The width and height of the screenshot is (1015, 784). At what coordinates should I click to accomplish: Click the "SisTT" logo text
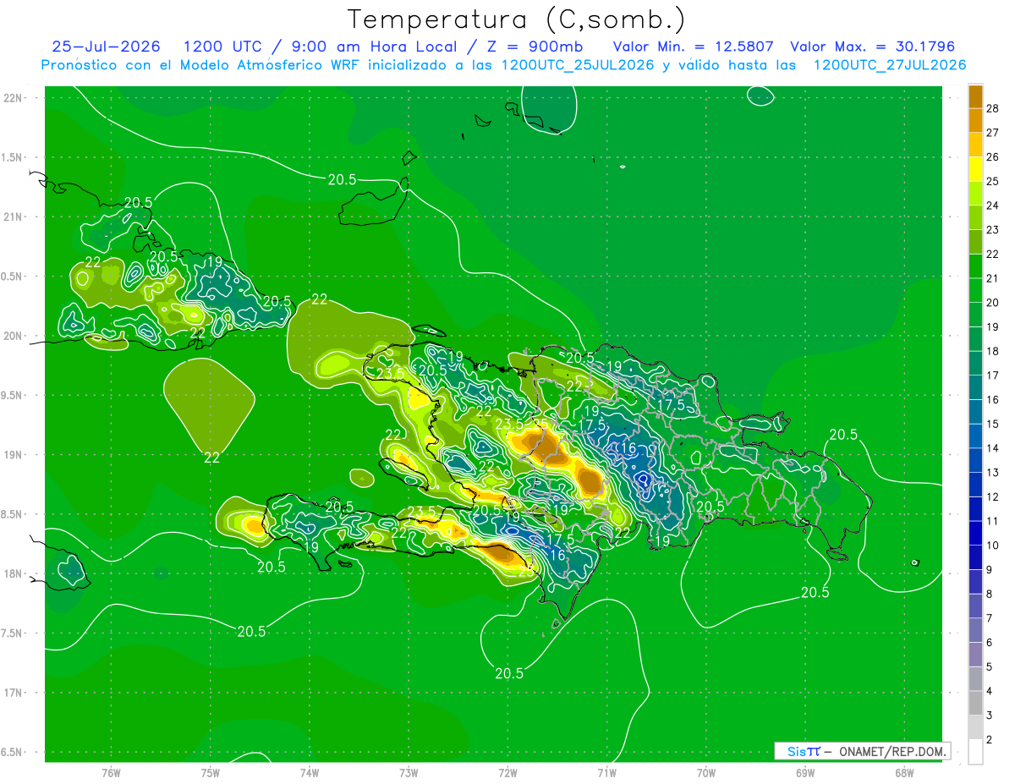tap(804, 751)
